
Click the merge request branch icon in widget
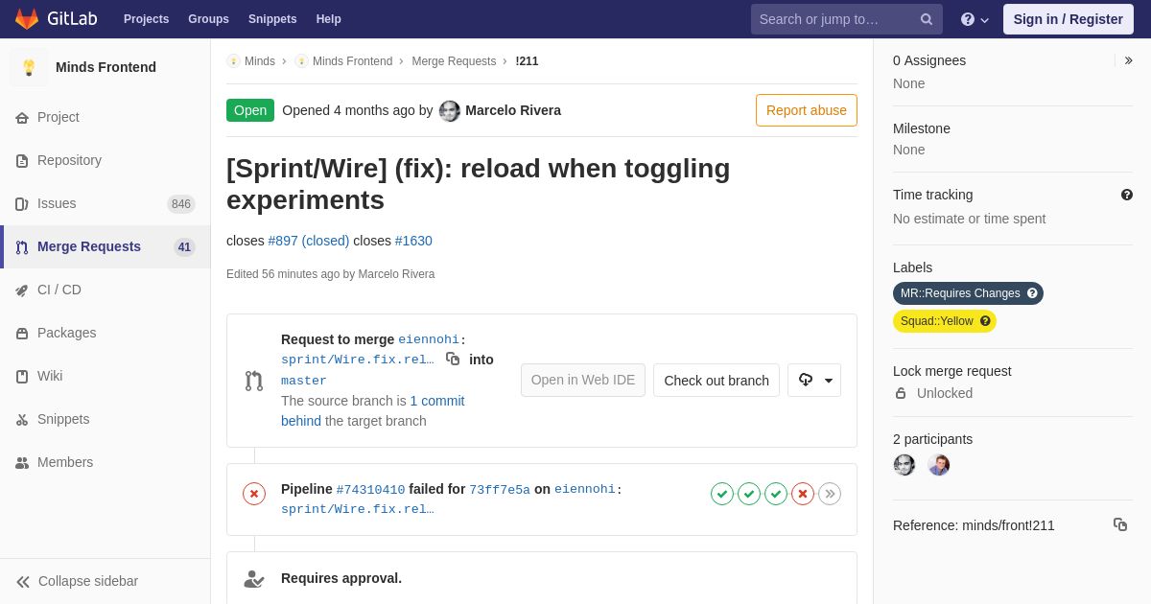pyautogui.click(x=254, y=381)
